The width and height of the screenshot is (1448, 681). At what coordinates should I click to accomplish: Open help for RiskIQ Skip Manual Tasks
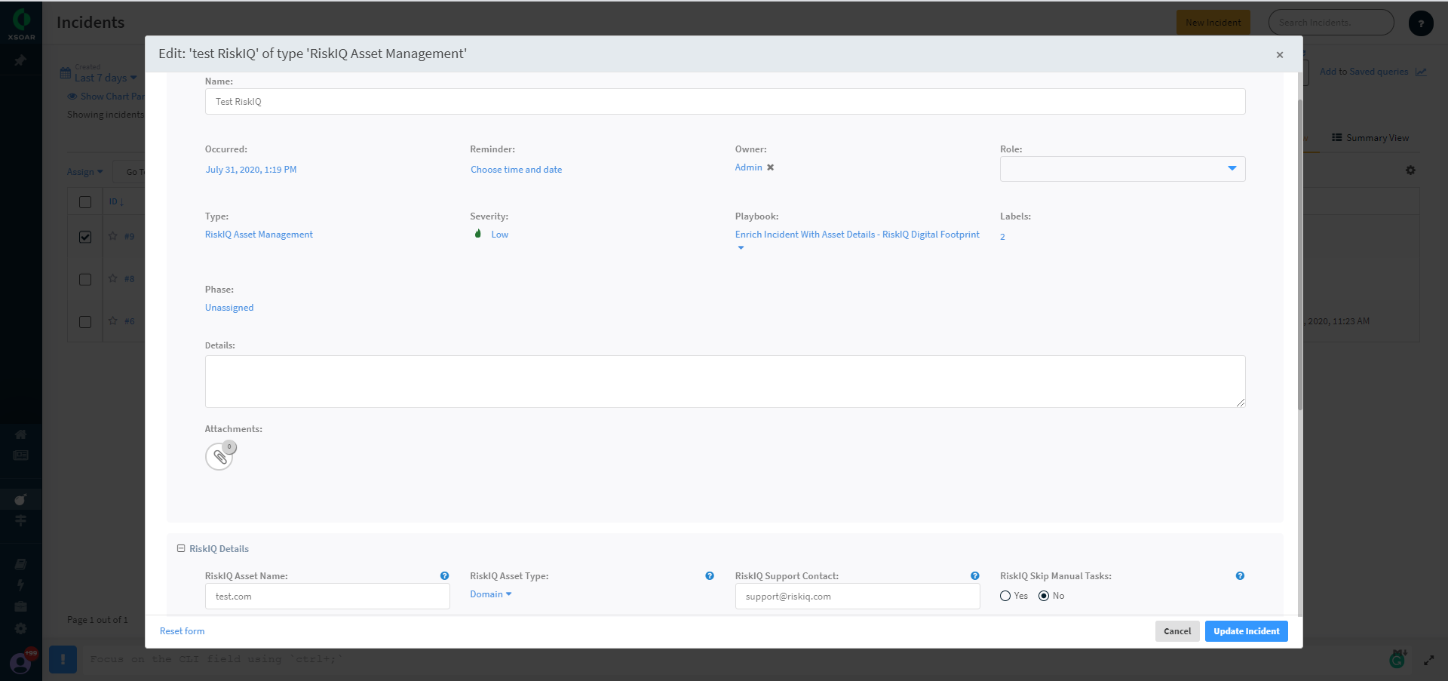(1240, 576)
